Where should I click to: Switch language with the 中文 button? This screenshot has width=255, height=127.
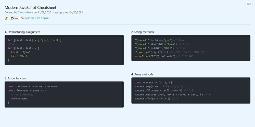click(x=249, y=4)
